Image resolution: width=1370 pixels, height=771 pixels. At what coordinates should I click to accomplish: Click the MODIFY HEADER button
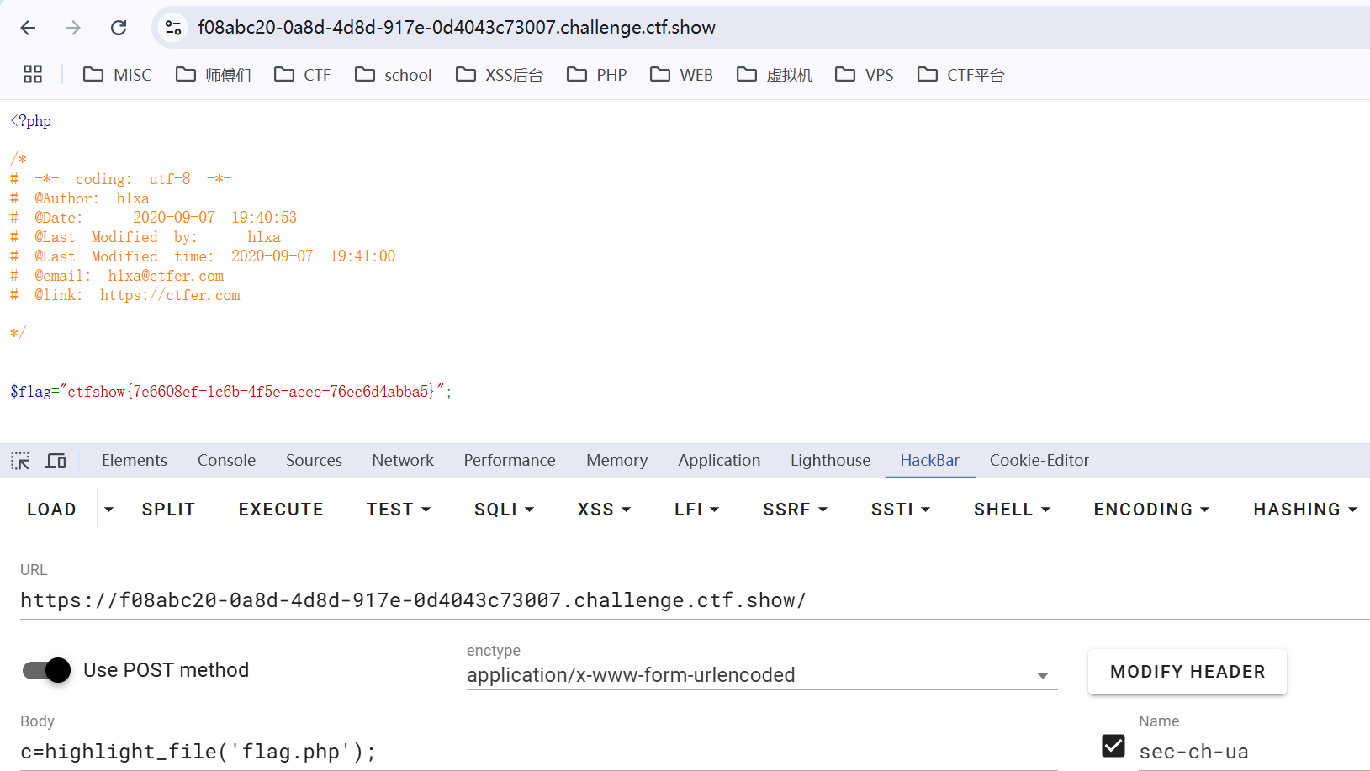tap(1187, 672)
